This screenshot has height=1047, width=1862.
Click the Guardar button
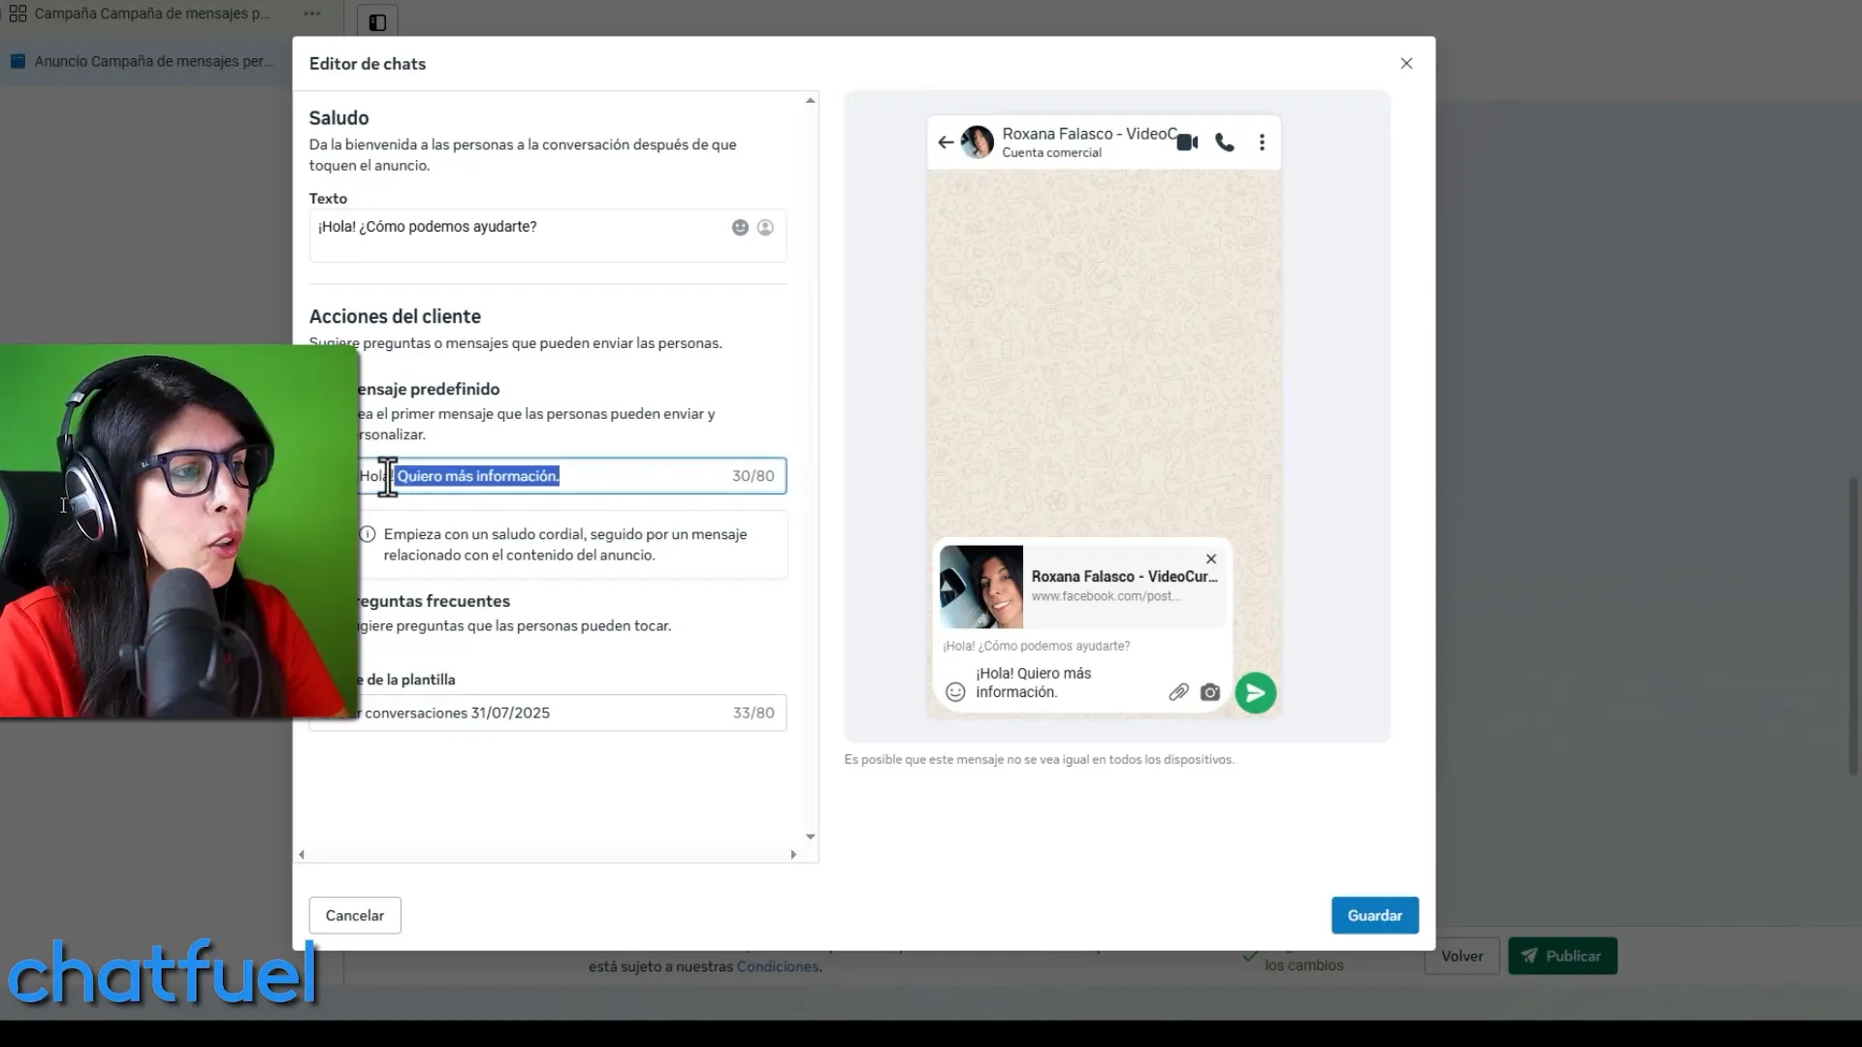(x=1374, y=915)
